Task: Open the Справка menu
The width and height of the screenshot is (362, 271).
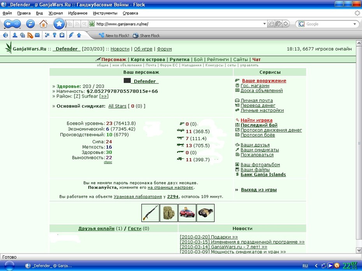Action: pyautogui.click(x=130, y=13)
